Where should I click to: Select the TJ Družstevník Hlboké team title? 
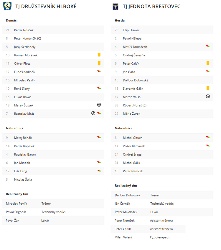pyautogui.click(x=46, y=6)
